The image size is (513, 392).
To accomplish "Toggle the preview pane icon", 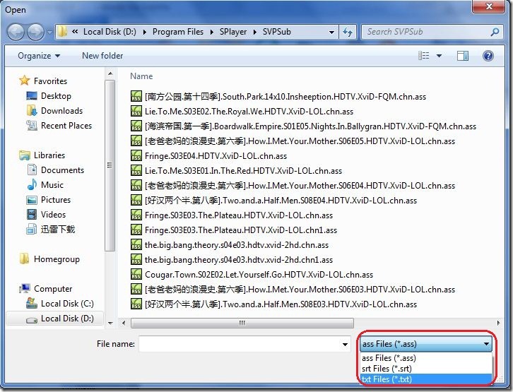I will (x=463, y=56).
